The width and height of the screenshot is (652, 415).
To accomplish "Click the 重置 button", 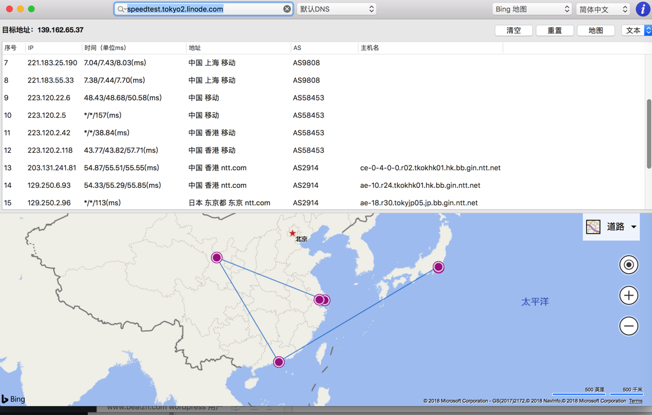I will [554, 30].
